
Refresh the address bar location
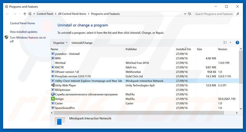tap(190, 14)
